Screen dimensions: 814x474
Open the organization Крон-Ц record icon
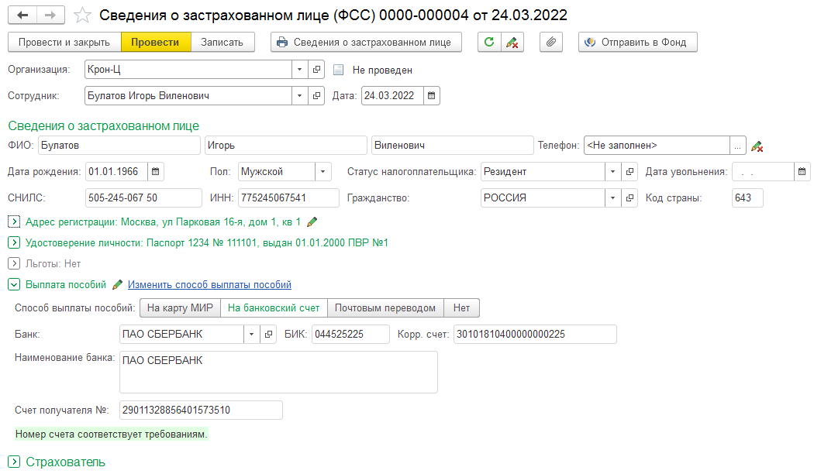pos(316,70)
